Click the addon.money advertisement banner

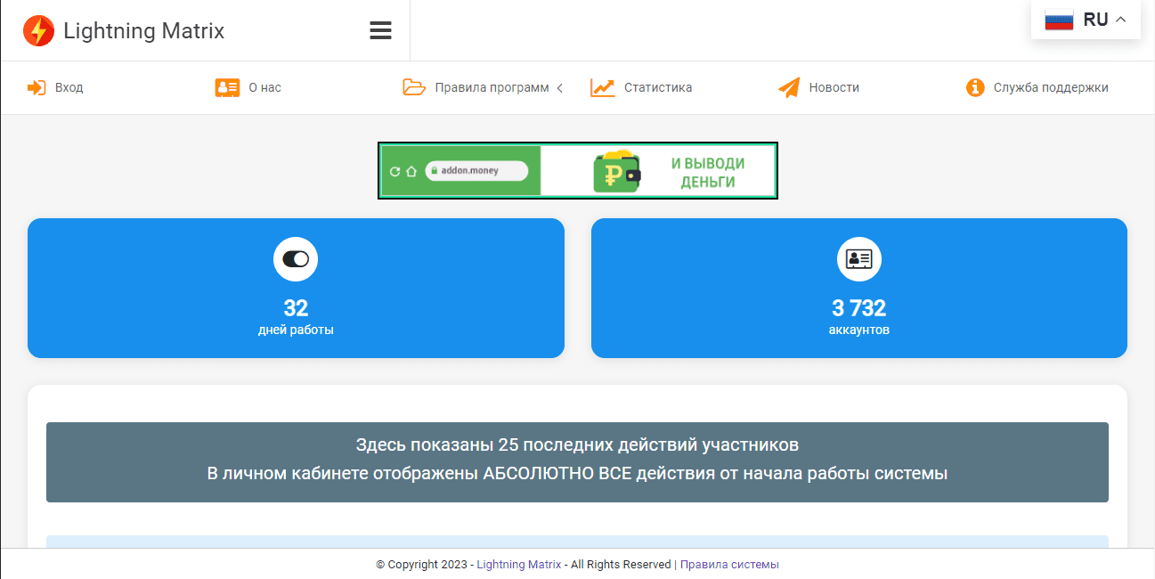(x=578, y=170)
